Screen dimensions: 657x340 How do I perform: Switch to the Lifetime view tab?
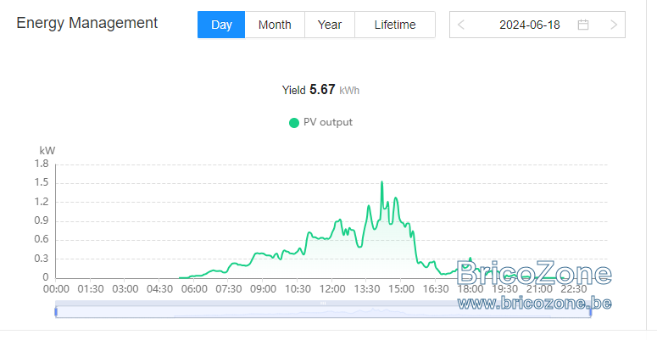coord(395,25)
